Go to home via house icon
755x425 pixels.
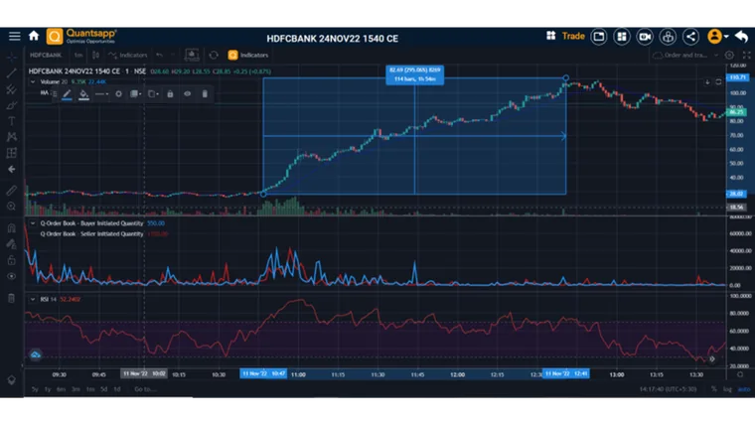[x=34, y=36]
